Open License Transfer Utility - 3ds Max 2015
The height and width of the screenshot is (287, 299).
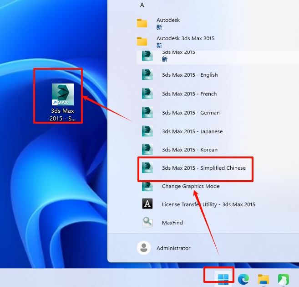coord(208,204)
